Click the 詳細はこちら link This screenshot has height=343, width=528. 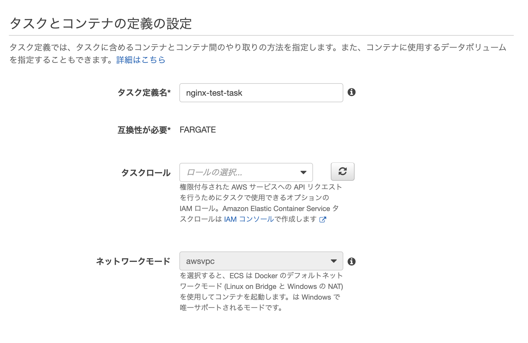click(141, 60)
